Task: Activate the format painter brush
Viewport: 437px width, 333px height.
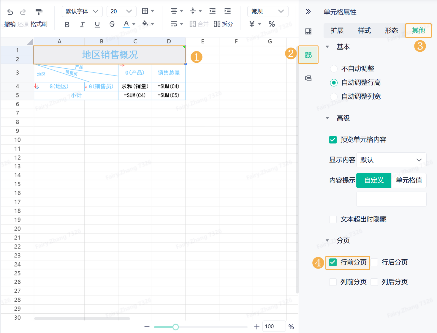Action: pyautogui.click(x=39, y=12)
